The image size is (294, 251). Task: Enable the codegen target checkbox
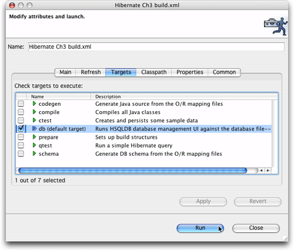(x=21, y=103)
